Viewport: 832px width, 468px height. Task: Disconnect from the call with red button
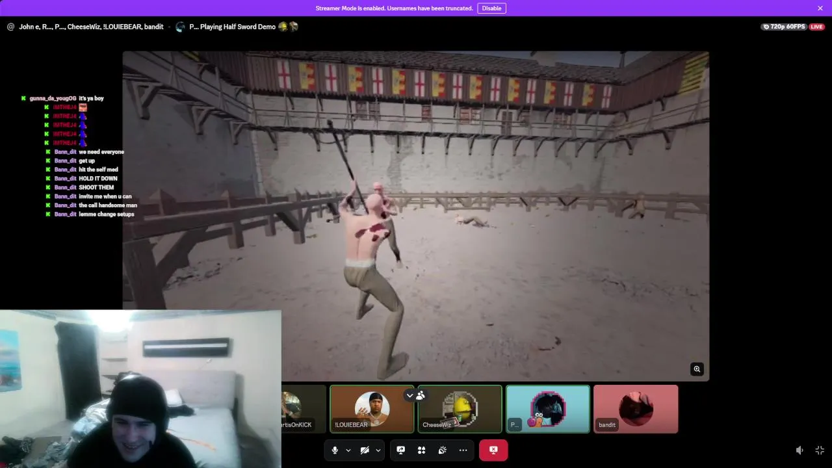tap(493, 450)
